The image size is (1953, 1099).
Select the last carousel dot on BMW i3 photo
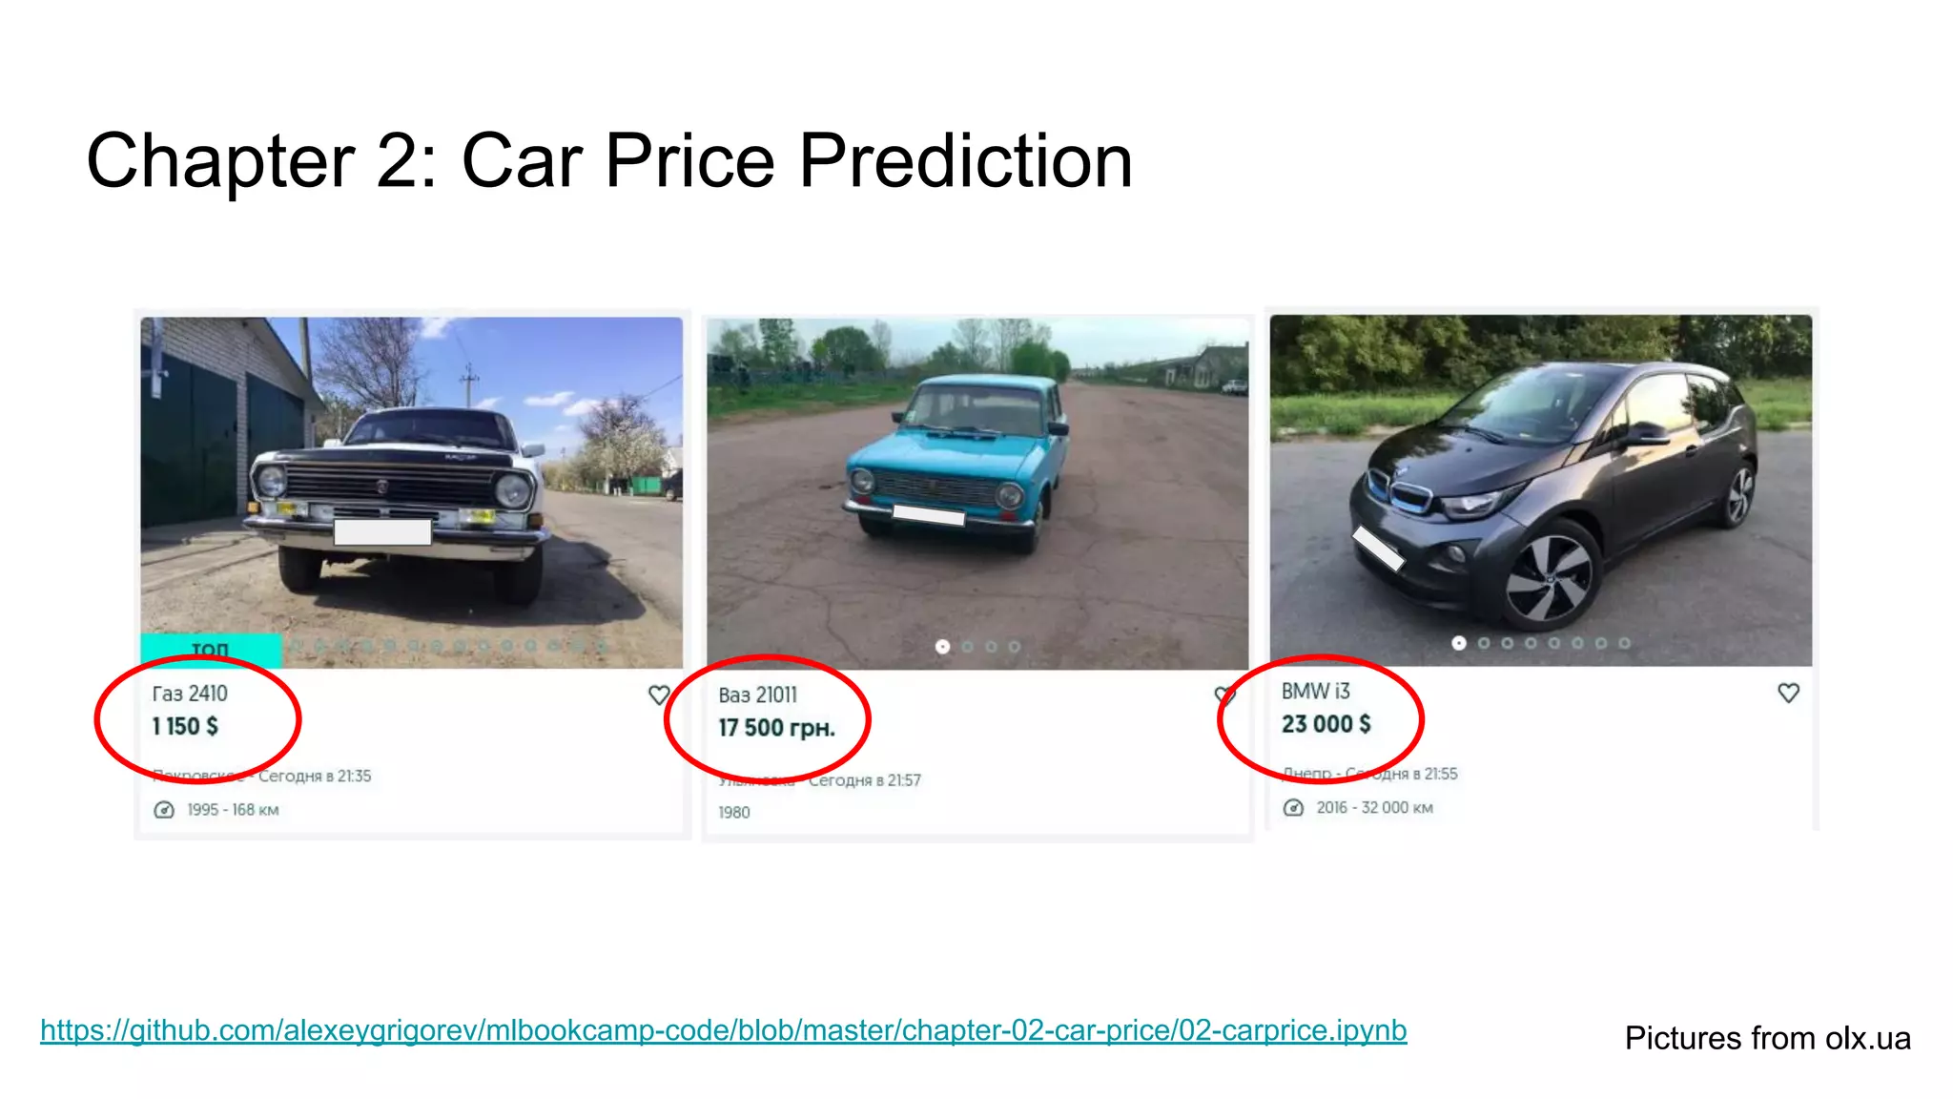coord(1624,643)
